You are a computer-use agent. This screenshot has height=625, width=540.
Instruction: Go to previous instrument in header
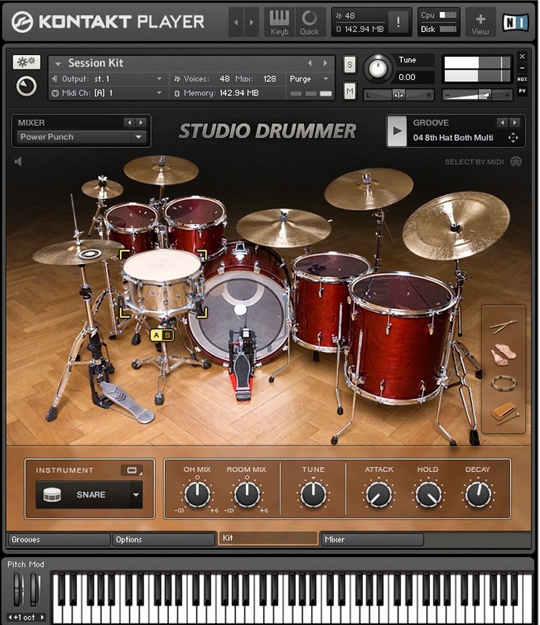pos(310,63)
